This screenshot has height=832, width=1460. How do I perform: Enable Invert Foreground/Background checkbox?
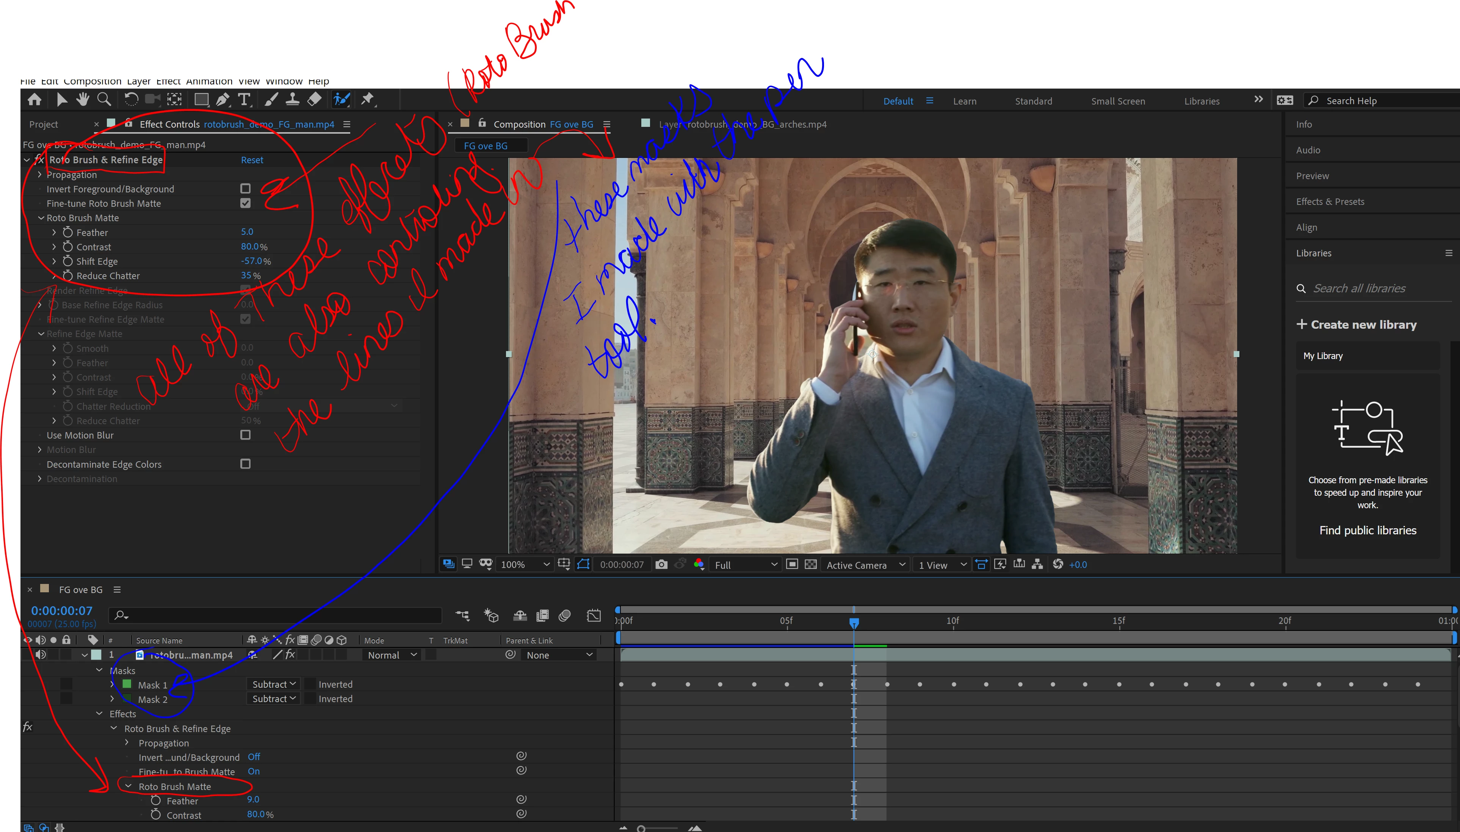(245, 189)
